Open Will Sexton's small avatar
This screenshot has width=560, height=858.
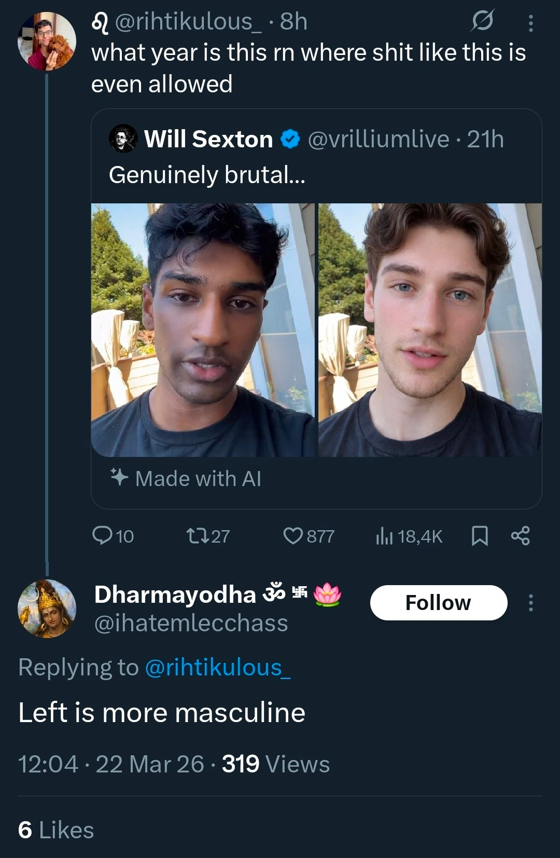tap(123, 139)
